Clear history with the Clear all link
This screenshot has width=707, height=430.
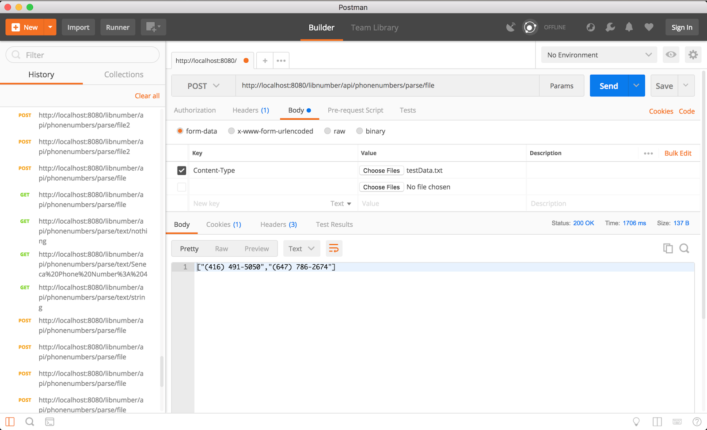pyautogui.click(x=147, y=95)
